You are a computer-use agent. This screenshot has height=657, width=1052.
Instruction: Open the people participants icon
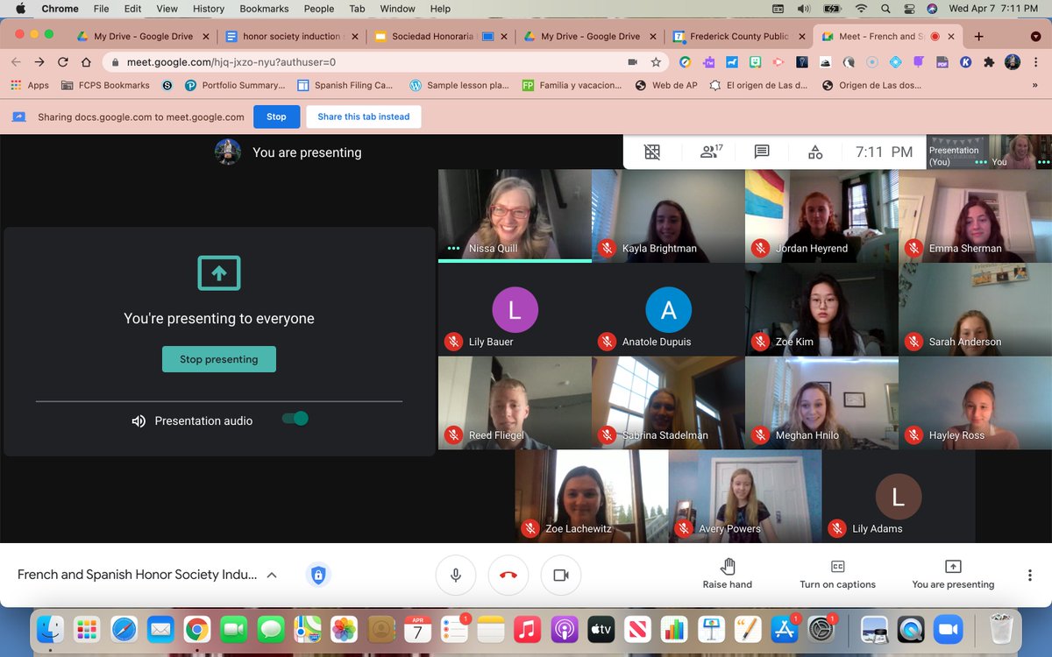[x=709, y=152]
